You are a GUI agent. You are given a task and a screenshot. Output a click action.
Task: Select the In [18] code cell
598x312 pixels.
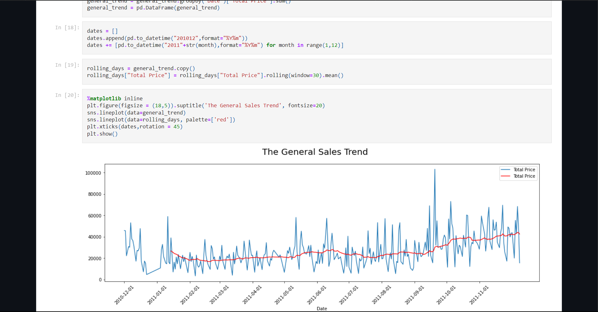[317, 38]
